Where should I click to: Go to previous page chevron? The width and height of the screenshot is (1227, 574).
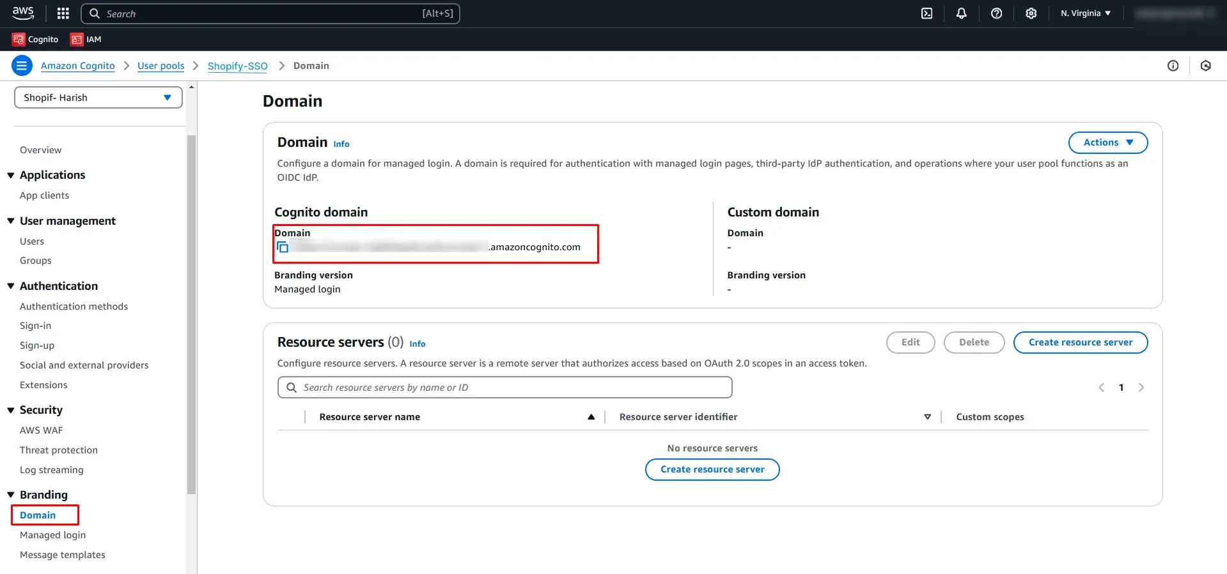point(1101,388)
